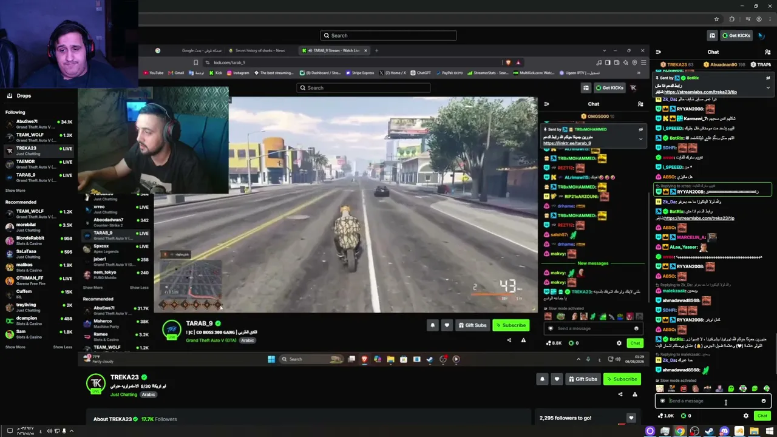Open the Windows Start menu in the bottom-right corner
This screenshot has height=437, width=777.
(x=769, y=432)
